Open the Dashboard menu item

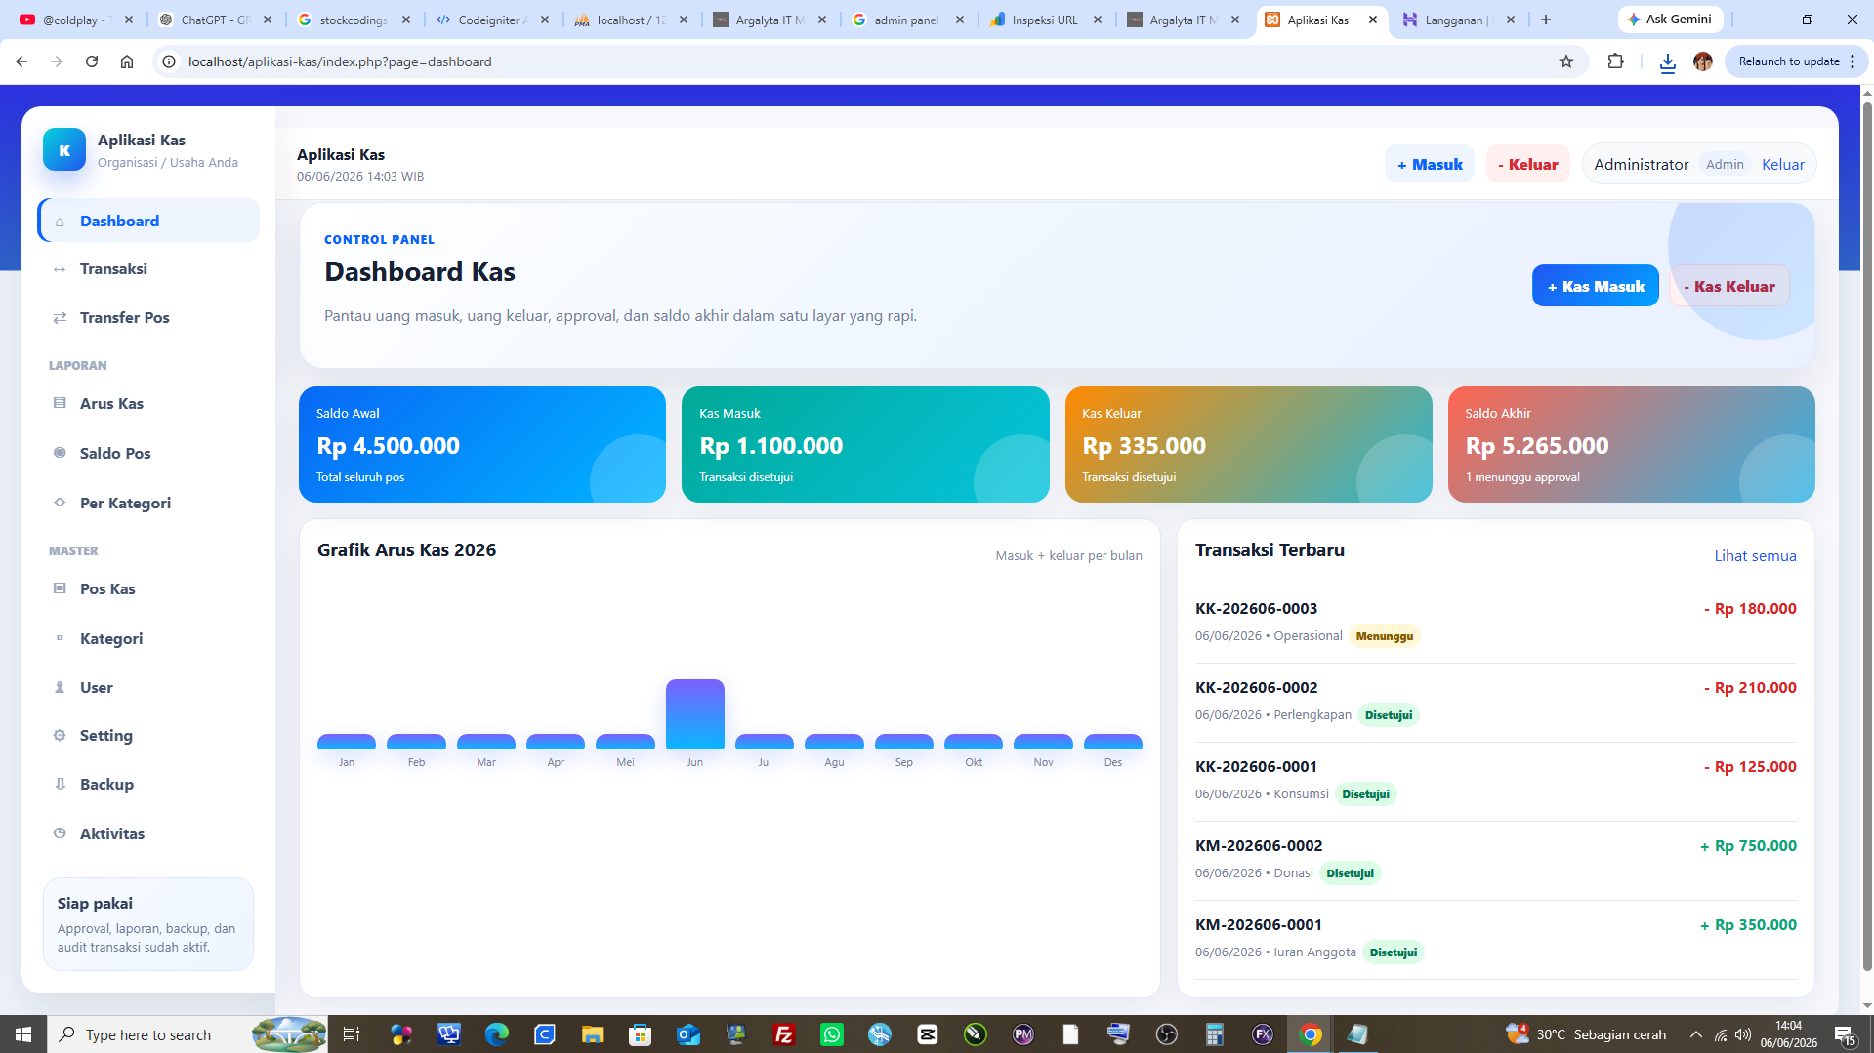(148, 221)
